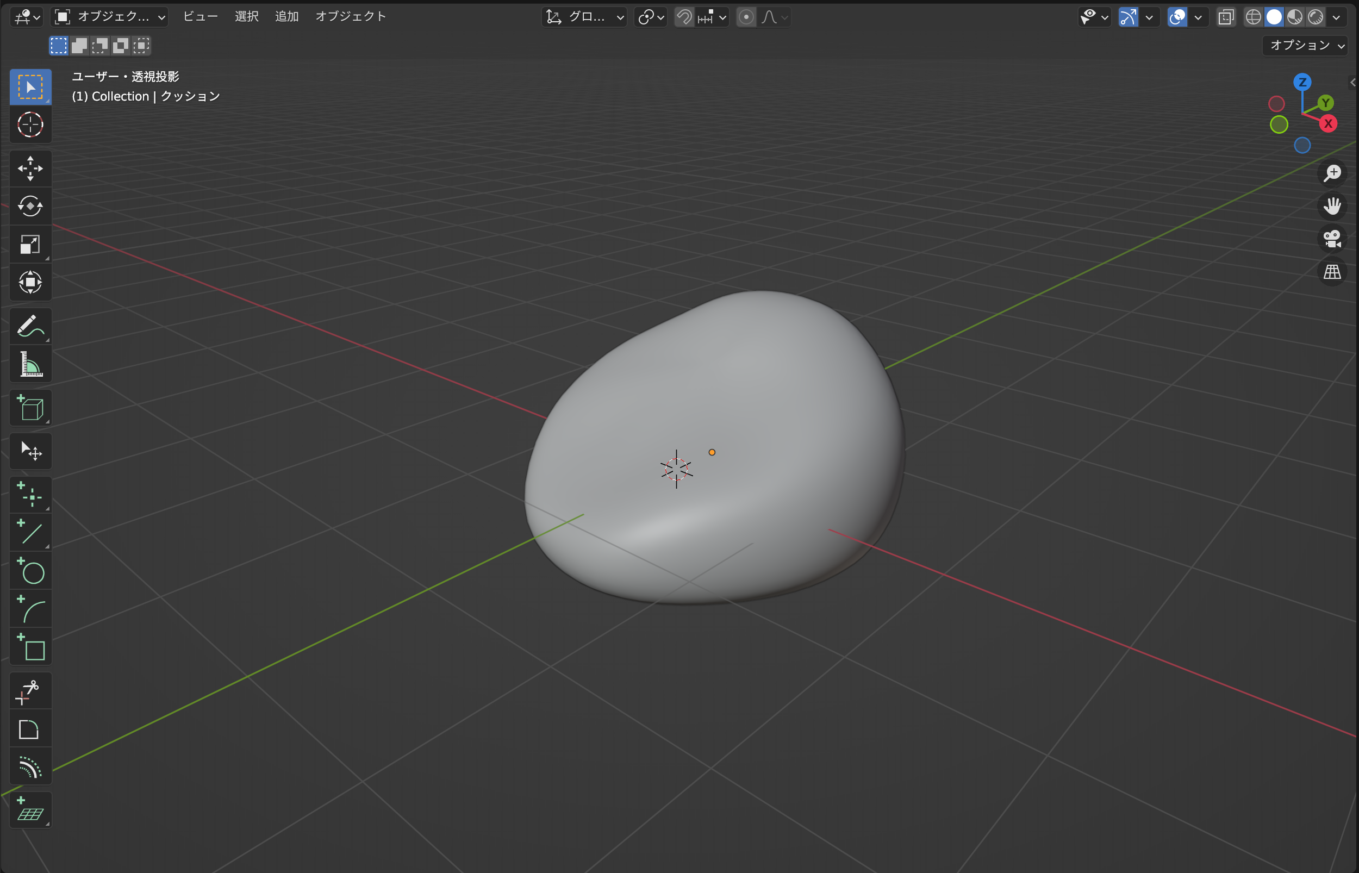Select the arrow-with-crosshair tool in toolbar
Image resolution: width=1359 pixels, height=873 pixels.
30,451
